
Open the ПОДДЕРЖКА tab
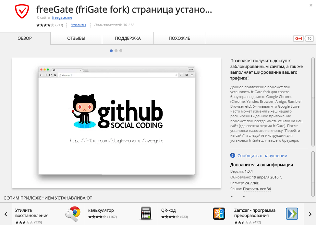point(128,38)
